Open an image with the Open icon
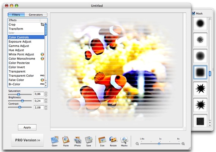The width and height of the screenshot is (216, 152). [x=55, y=140]
